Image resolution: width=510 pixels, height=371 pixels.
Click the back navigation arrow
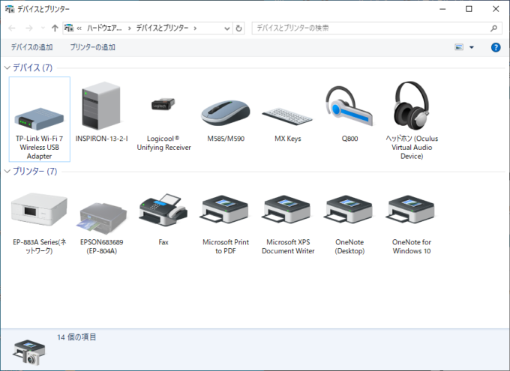(x=12, y=28)
